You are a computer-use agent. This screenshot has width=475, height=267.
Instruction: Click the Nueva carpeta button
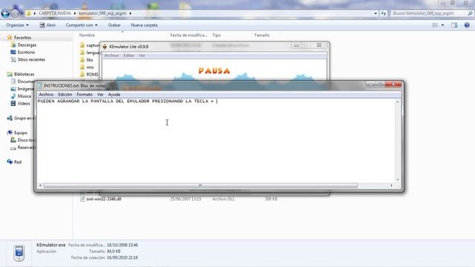(x=144, y=25)
